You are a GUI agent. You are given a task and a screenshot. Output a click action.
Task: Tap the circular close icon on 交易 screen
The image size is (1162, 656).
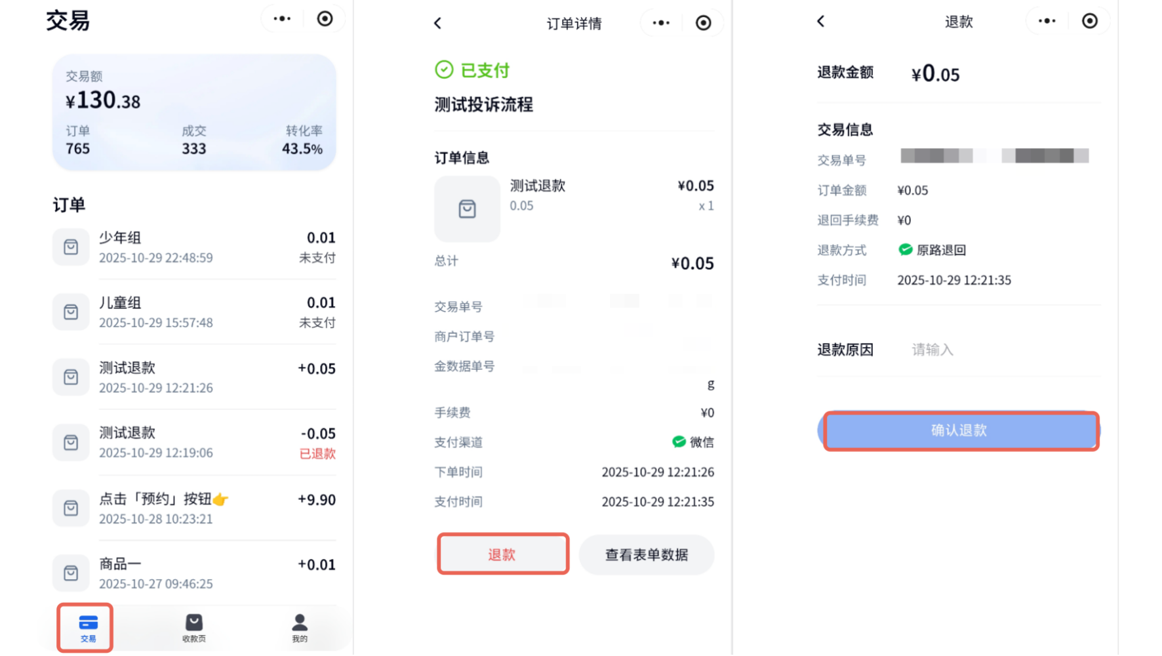325,19
